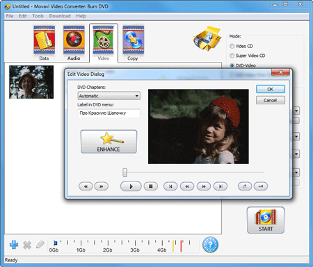Select the DVD-Video mode radio button
This screenshot has height=267, width=313.
pos(232,65)
